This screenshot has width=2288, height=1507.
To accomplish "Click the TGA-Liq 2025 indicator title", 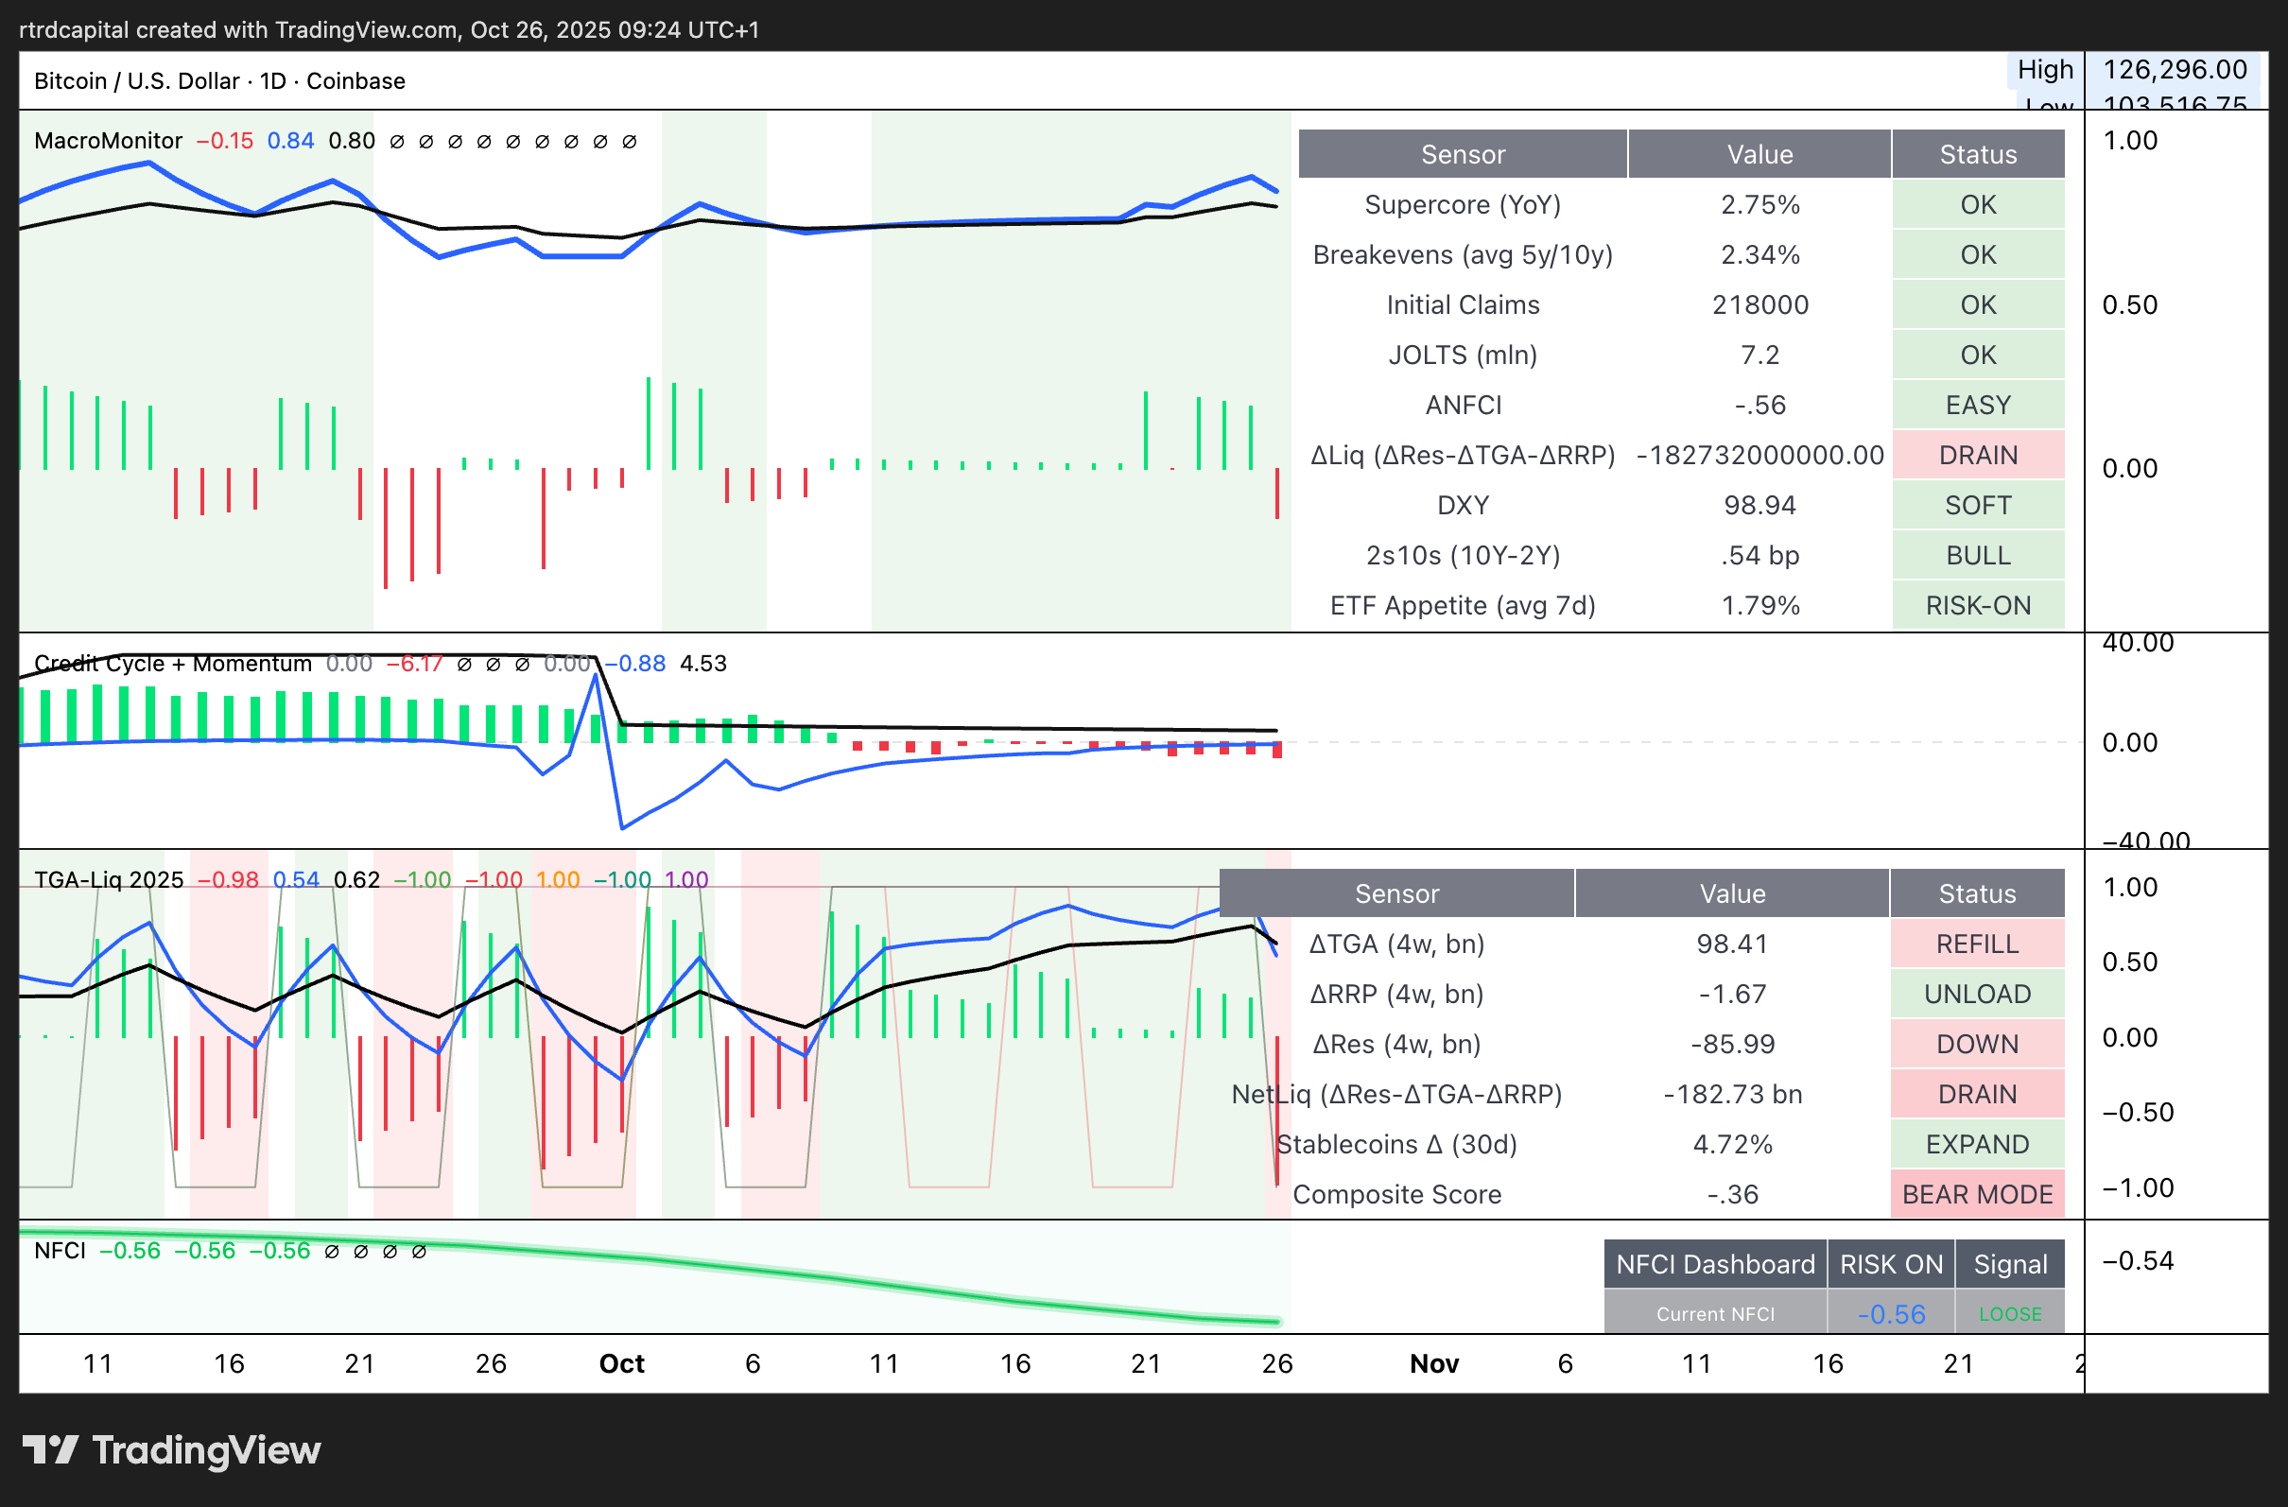I will click(x=109, y=879).
